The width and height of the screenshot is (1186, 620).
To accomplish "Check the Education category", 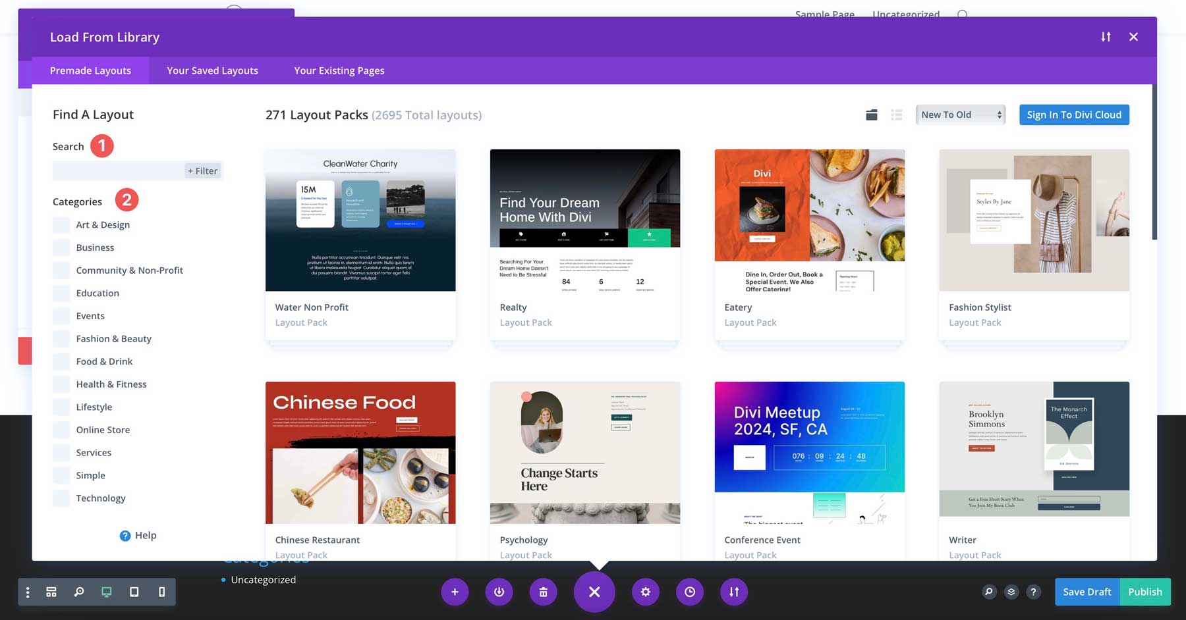I will click(x=61, y=294).
